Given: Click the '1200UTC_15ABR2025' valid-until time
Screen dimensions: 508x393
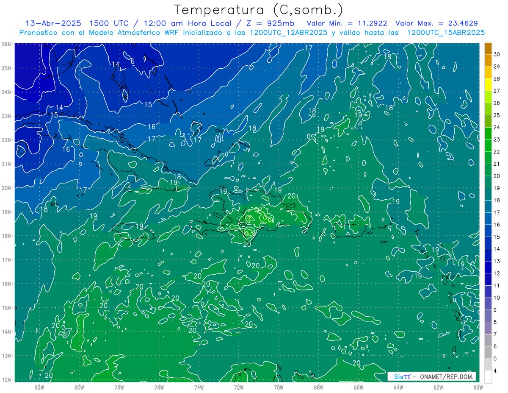Looking at the screenshot, I should (x=446, y=33).
